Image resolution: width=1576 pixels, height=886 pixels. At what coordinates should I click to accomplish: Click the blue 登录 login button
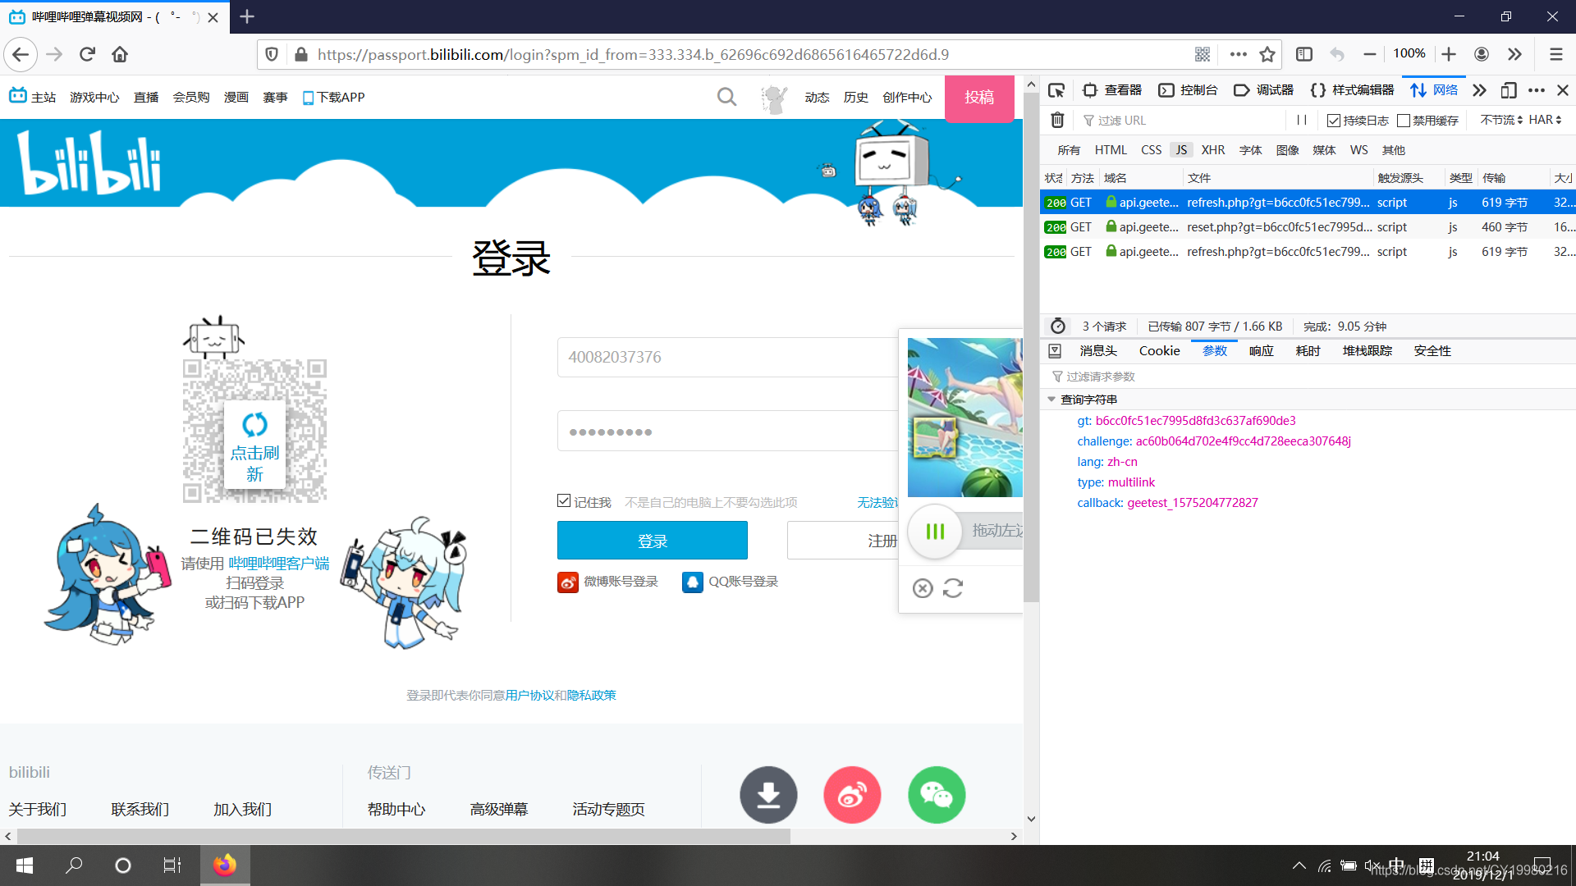[652, 541]
